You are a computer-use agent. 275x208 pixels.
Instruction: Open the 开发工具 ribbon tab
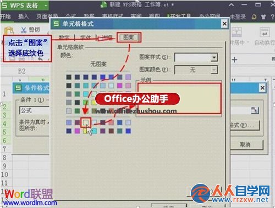(181, 16)
